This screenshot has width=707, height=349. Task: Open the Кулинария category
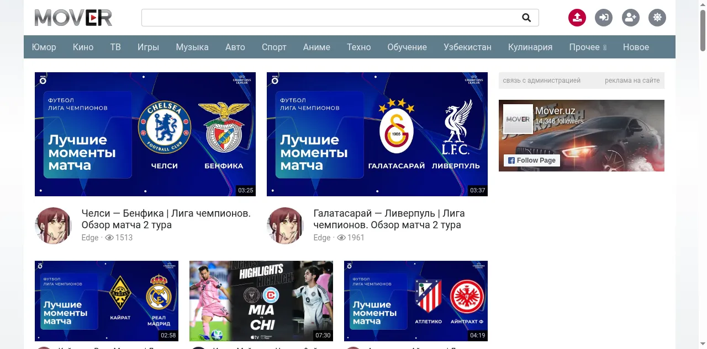530,47
